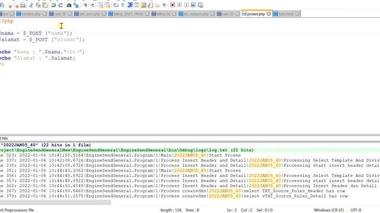Image resolution: width=380 pixels, height=213 pixels.
Task: Click the Playback macro icon
Action: (x=186, y=5)
